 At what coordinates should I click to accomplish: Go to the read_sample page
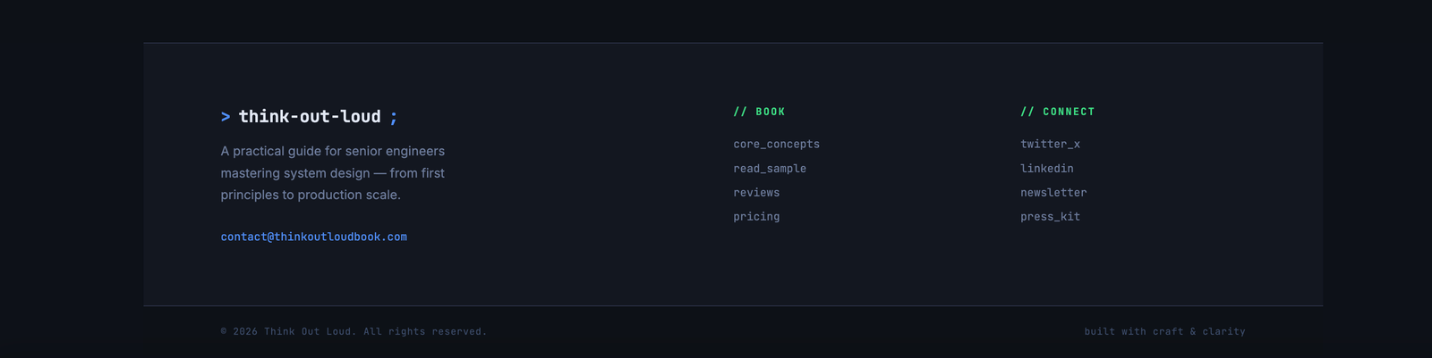770,168
